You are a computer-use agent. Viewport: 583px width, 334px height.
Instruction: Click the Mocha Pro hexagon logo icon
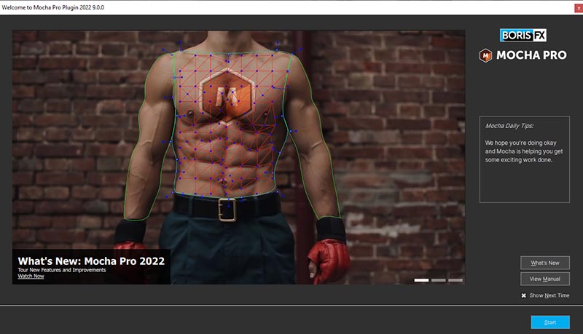click(485, 55)
